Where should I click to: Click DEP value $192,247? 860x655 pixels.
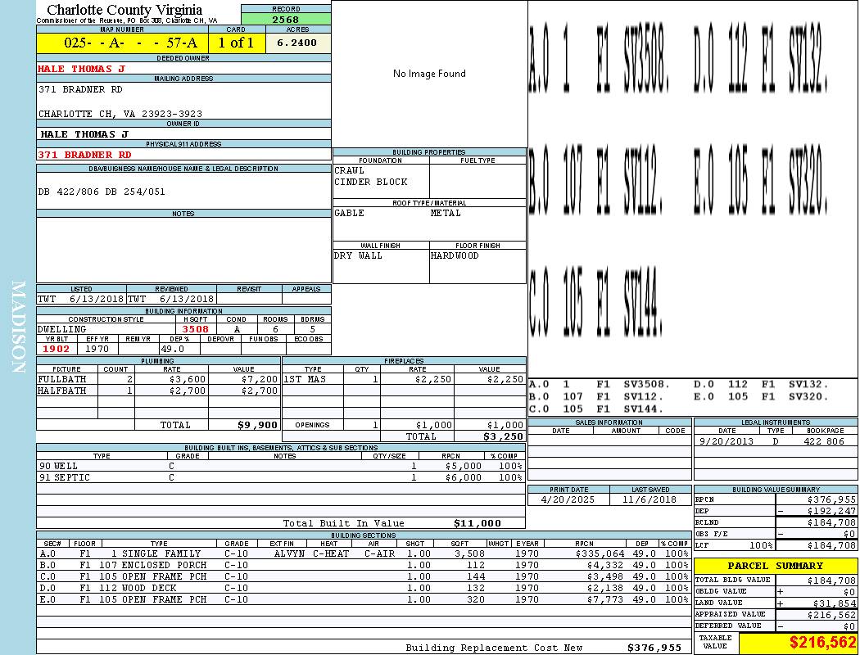tap(831, 512)
